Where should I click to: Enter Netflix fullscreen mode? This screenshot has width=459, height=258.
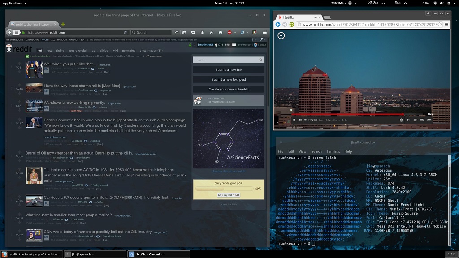tap(429, 120)
